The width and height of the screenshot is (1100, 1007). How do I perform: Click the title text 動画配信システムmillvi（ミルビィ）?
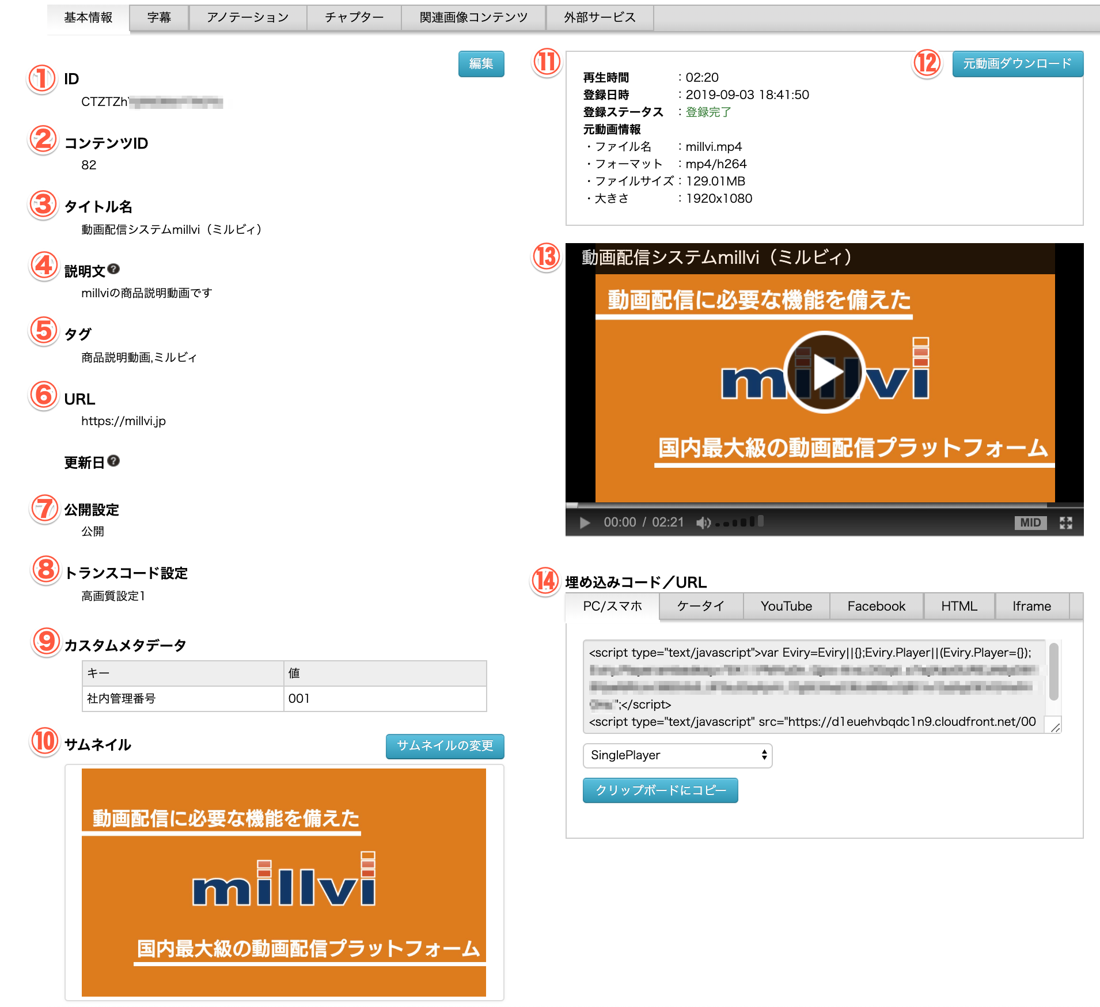pos(173,229)
